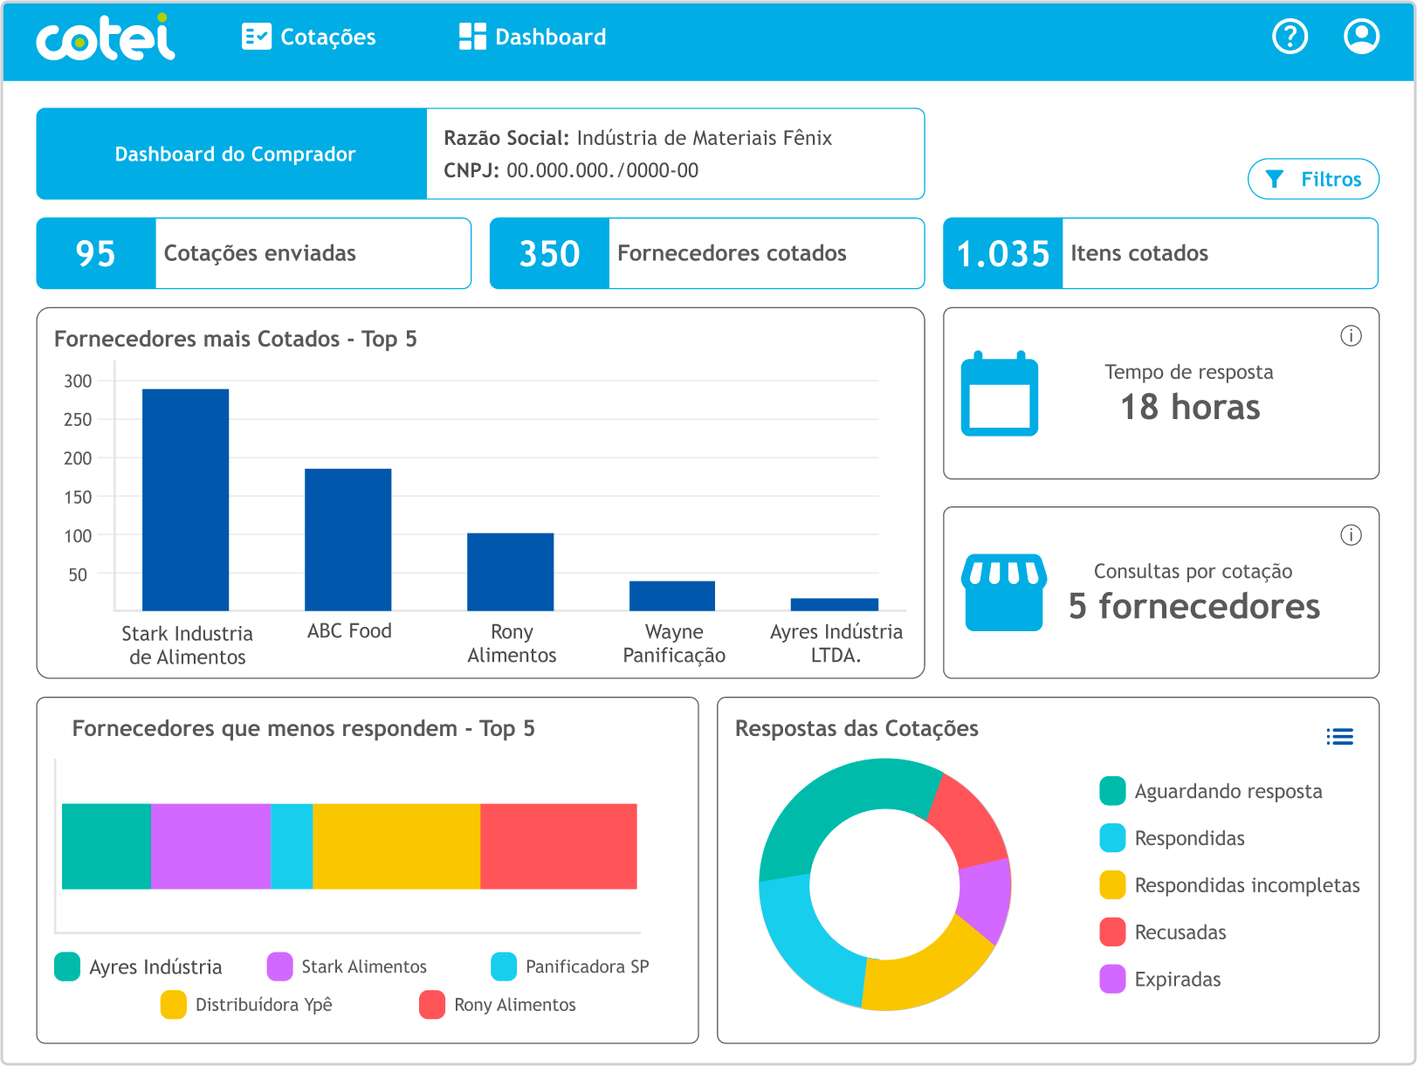Toggle Aguardando resposta legend item
This screenshot has width=1417, height=1066.
pyautogui.click(x=1211, y=791)
